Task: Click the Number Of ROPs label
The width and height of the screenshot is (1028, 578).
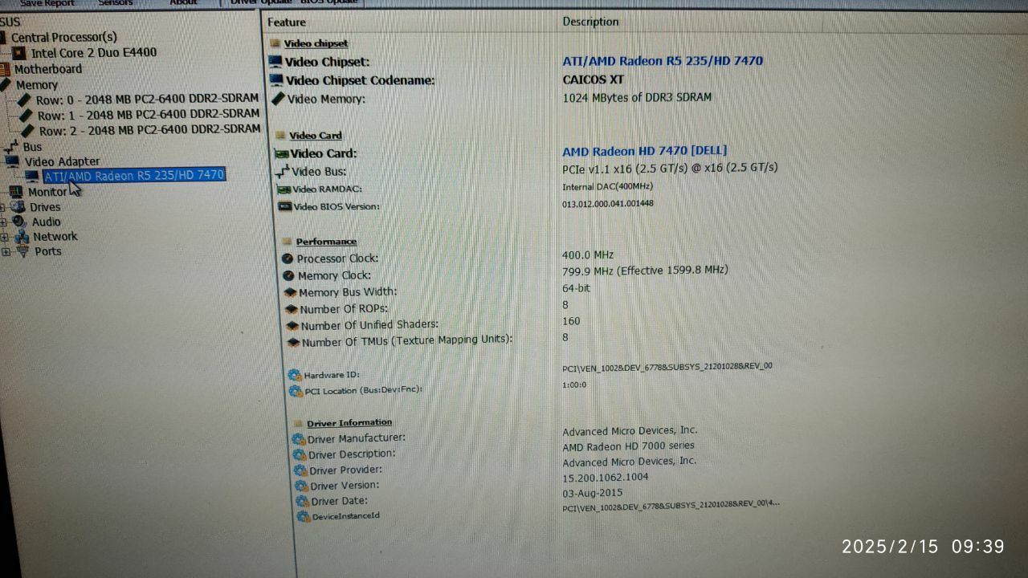Action: coord(344,309)
